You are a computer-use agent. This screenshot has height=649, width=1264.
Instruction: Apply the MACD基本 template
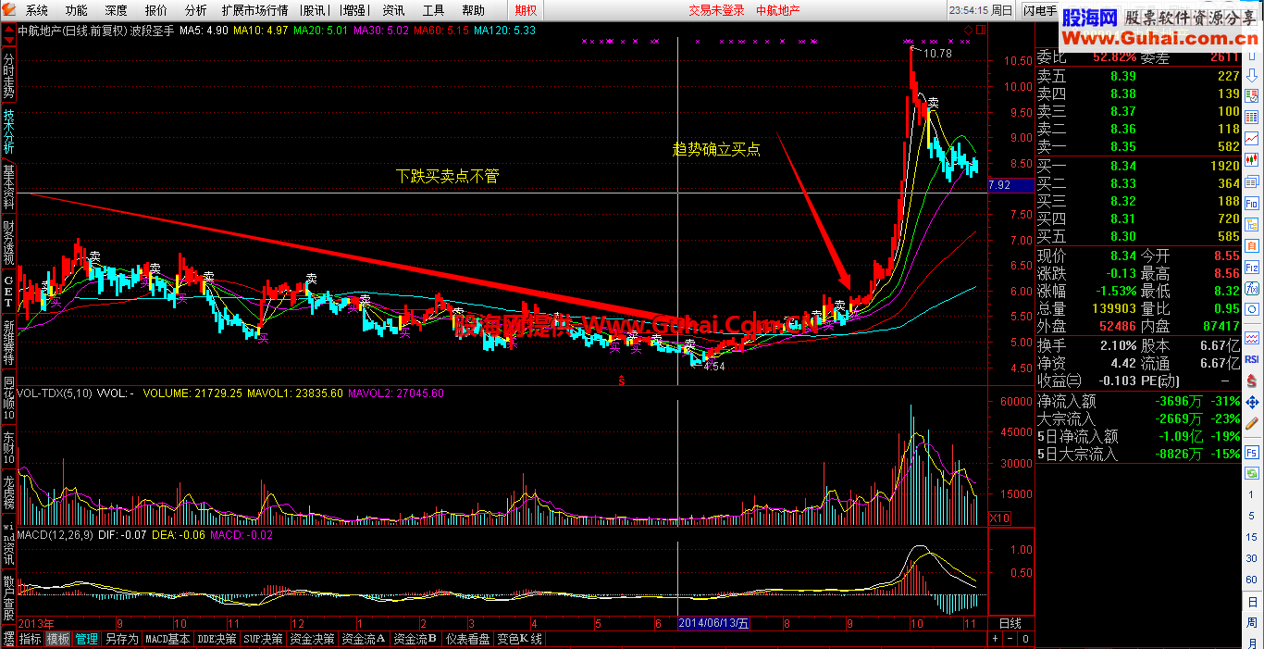tap(167, 639)
